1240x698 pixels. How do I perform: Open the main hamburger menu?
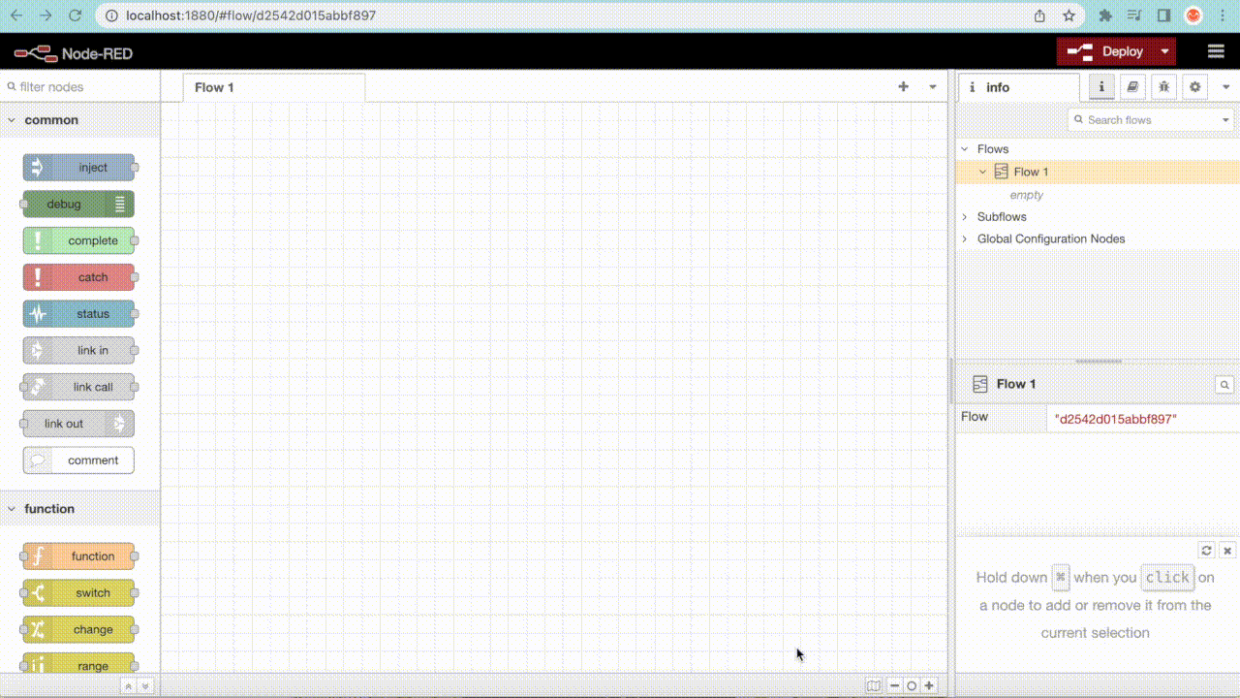point(1216,50)
